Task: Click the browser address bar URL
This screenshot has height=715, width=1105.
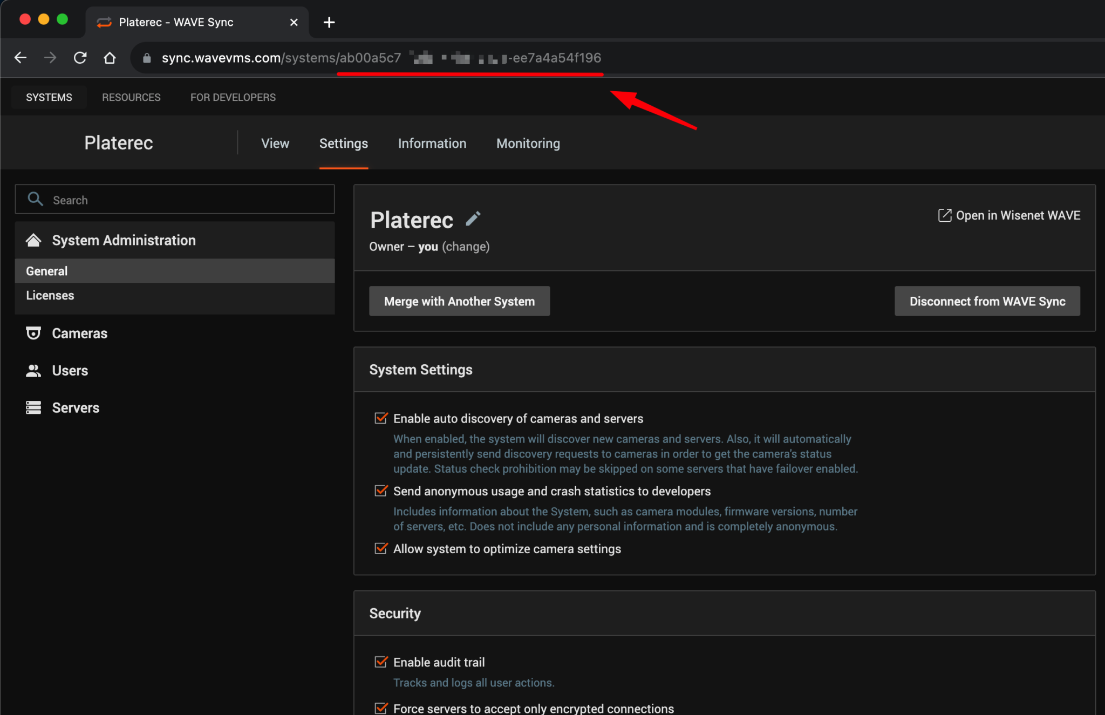Action: [381, 58]
